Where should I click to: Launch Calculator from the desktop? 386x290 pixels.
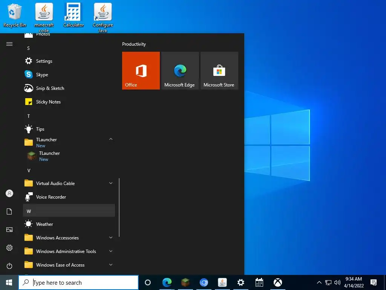pos(74,15)
